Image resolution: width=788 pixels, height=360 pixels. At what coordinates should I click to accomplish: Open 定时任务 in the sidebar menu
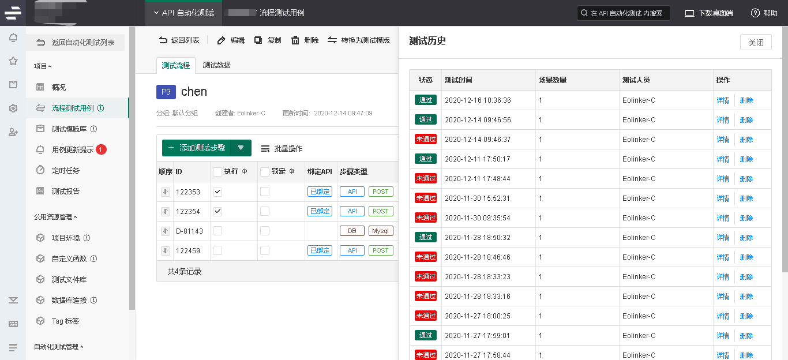pyautogui.click(x=66, y=170)
